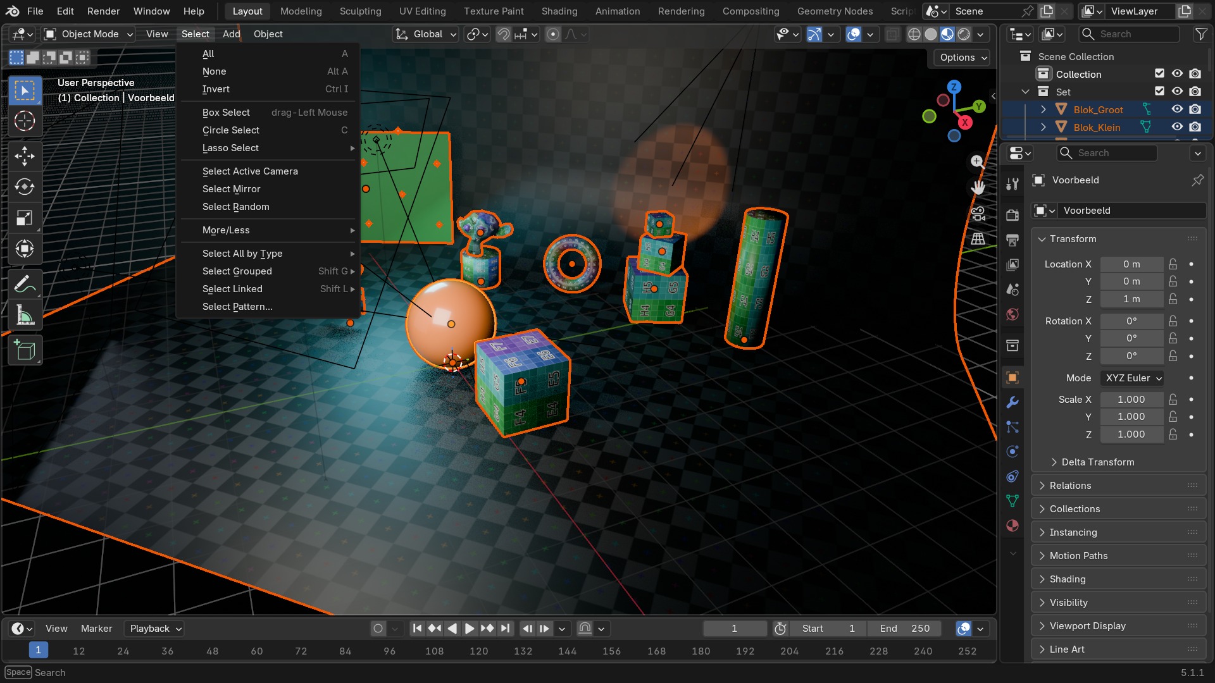Viewport: 1215px width, 683px height.
Task: Switch perspective/orthographic grid icon
Action: pyautogui.click(x=978, y=238)
